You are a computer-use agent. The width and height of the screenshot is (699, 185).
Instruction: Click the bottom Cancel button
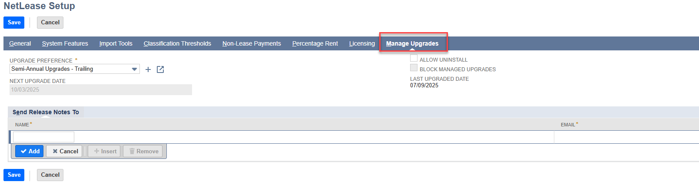pyautogui.click(x=50, y=175)
